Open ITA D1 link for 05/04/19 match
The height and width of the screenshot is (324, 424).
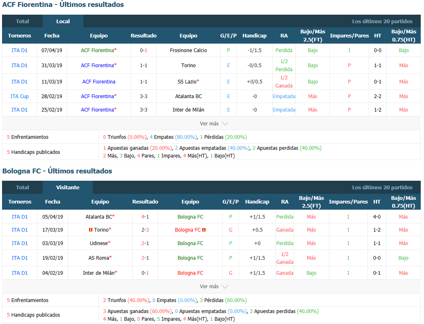pyautogui.click(x=20, y=217)
